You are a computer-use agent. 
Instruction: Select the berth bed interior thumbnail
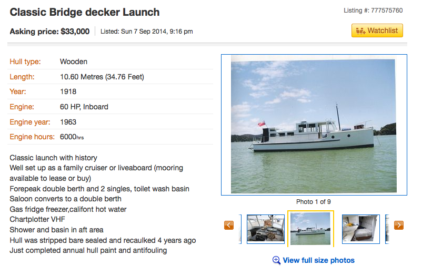[x=360, y=229]
